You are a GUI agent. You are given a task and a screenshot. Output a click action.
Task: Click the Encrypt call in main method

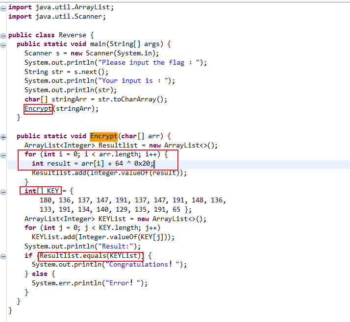38,109
